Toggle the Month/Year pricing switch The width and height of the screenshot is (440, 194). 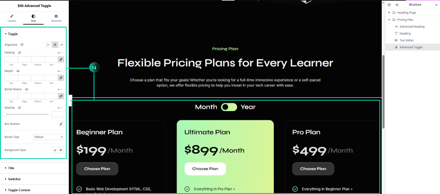(229, 107)
